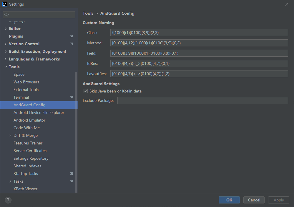Open Android Device File Explorer settings
This screenshot has height=207, width=294.
coord(39,112)
